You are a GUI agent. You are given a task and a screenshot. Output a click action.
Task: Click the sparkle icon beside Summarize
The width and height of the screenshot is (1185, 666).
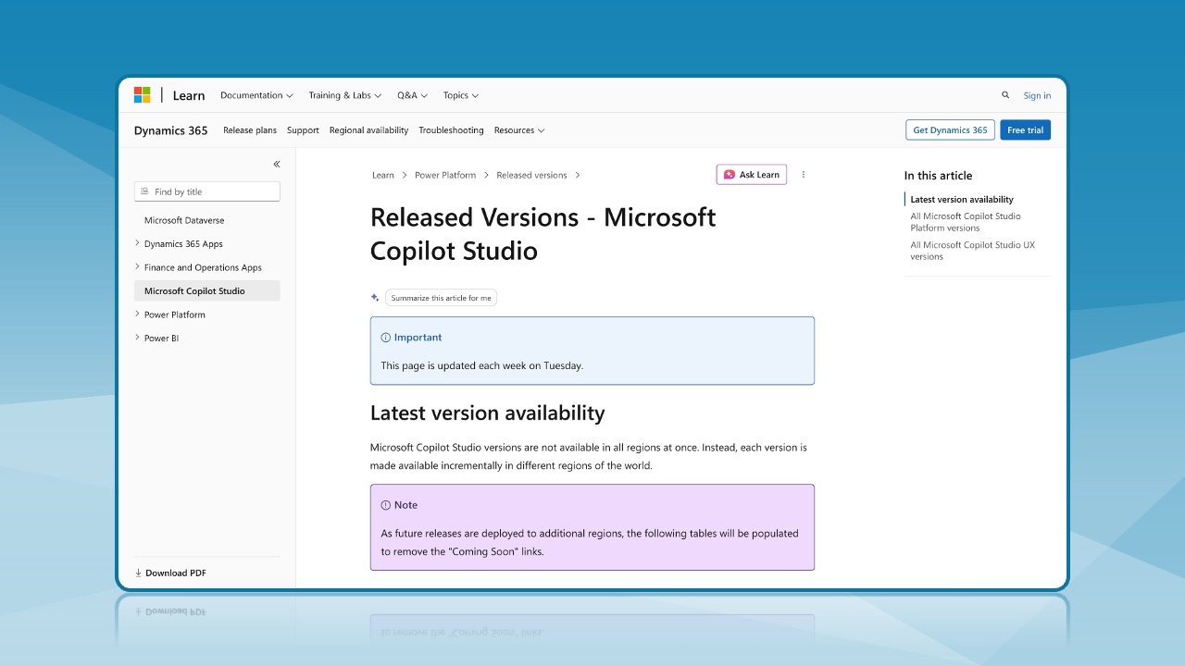coord(375,298)
